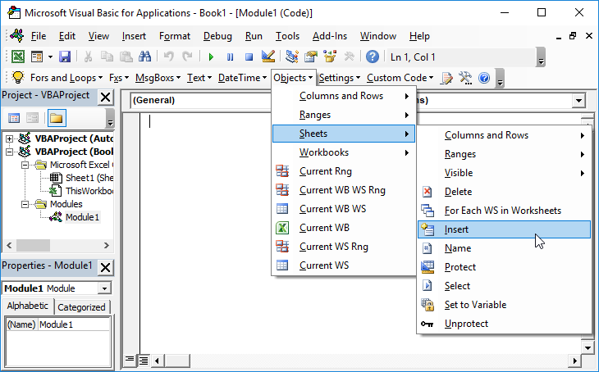599x372 pixels.
Task: Close the Project - VBAProject panel
Action: pyautogui.click(x=105, y=97)
